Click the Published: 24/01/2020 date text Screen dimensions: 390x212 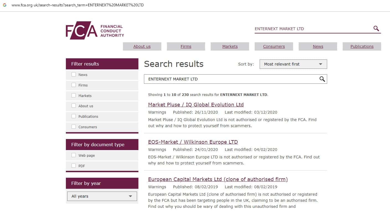click(195, 150)
